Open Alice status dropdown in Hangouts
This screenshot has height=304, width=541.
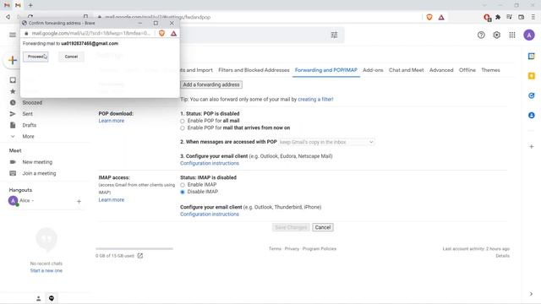(x=33, y=201)
